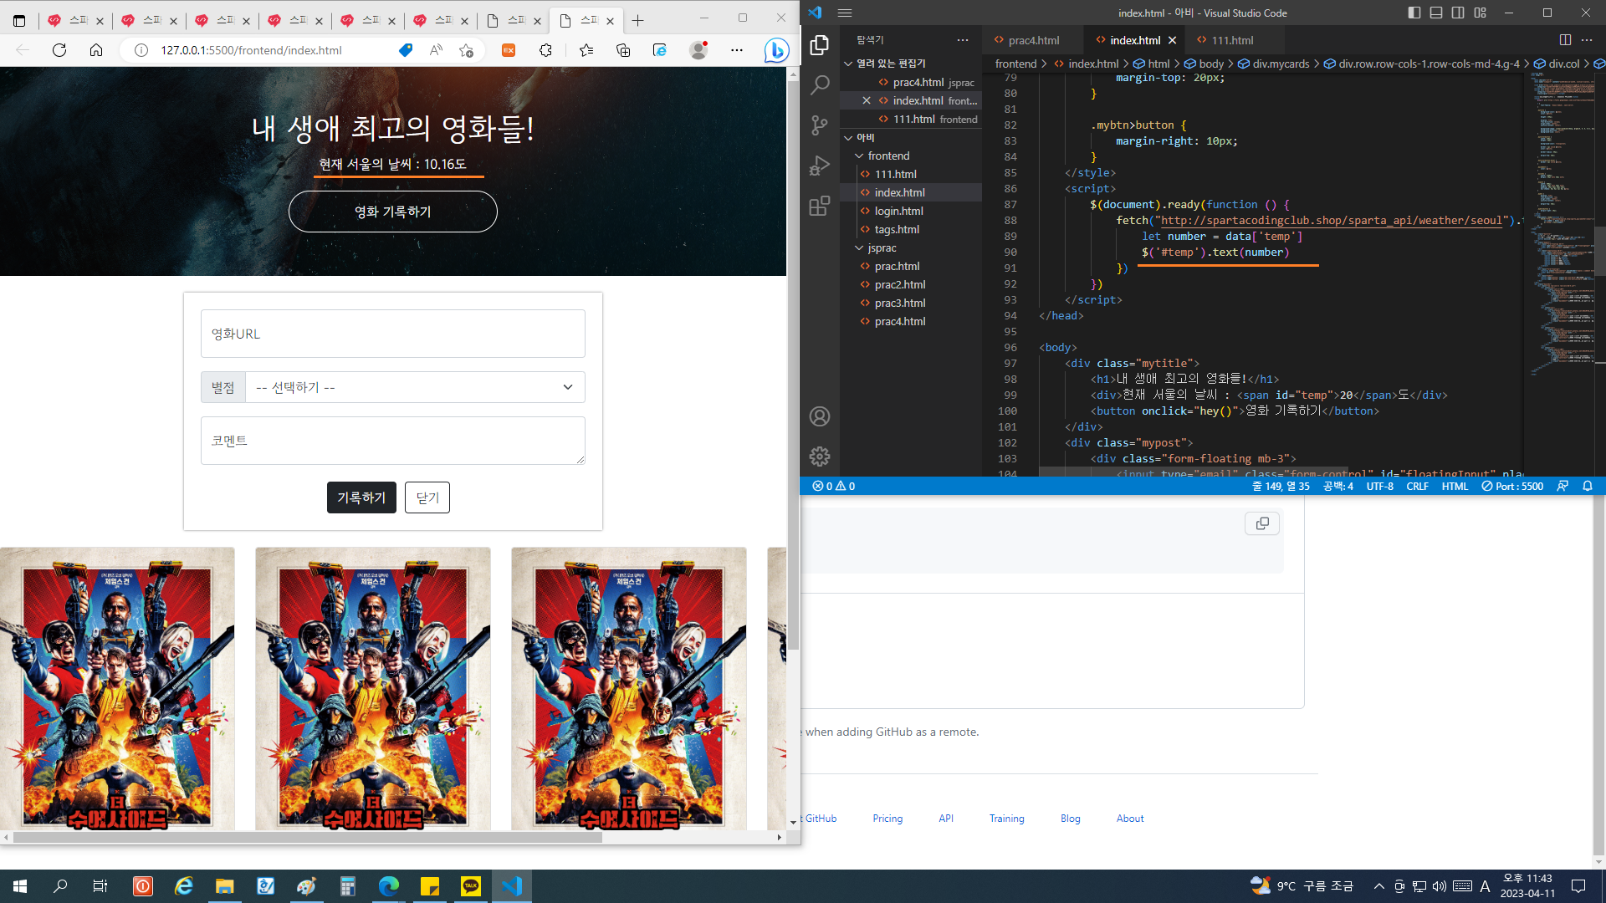Open KakaoTalk from the taskbar
The image size is (1606, 903).
point(471,886)
